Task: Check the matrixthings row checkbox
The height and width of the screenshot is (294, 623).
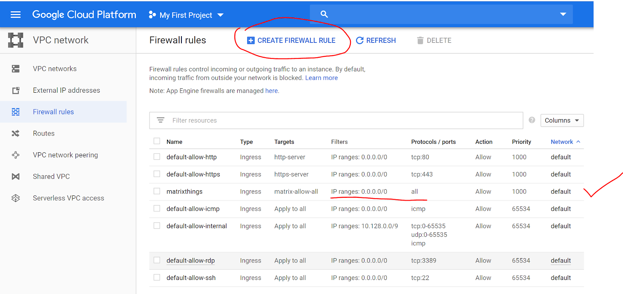Action: click(157, 191)
